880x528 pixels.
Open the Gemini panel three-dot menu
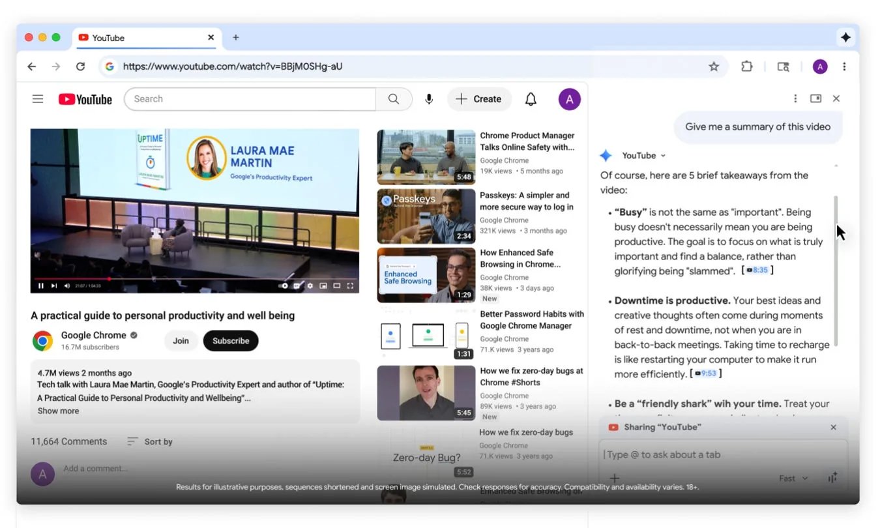pyautogui.click(x=795, y=99)
